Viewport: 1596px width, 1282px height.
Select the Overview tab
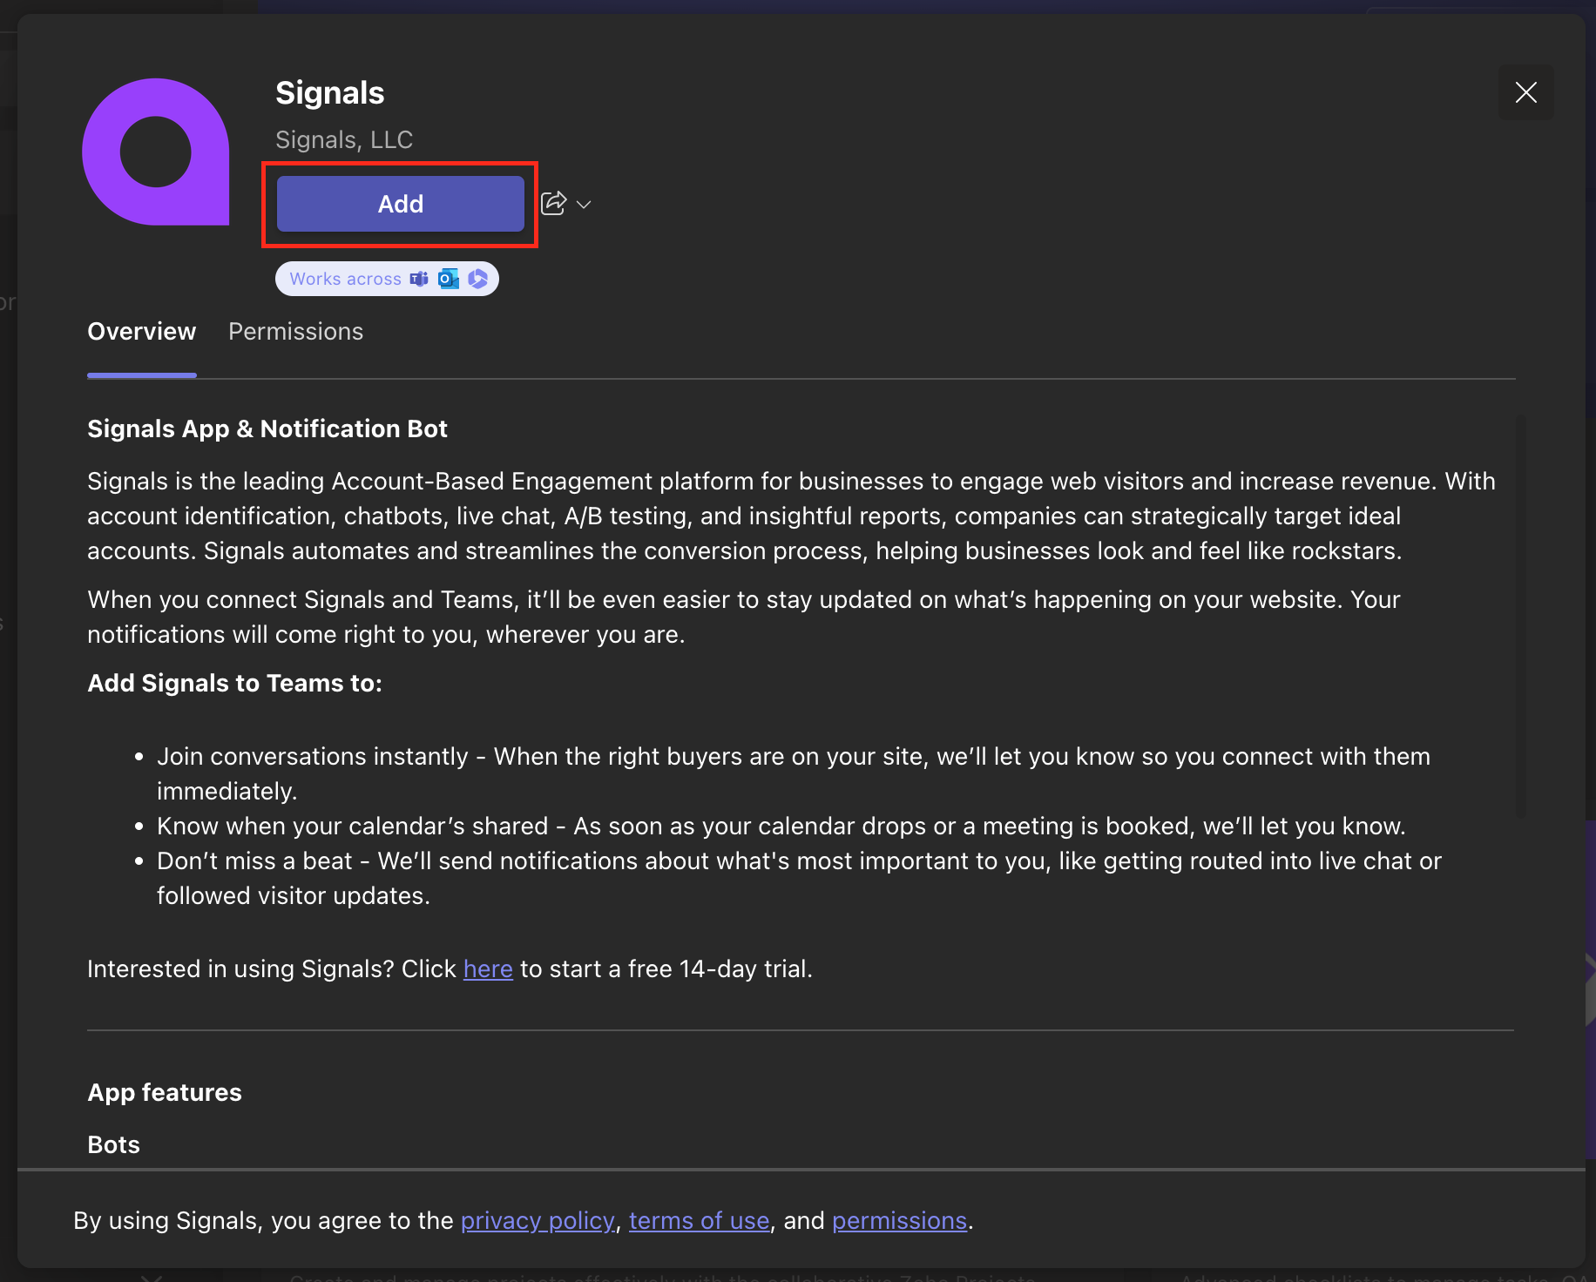click(x=142, y=332)
